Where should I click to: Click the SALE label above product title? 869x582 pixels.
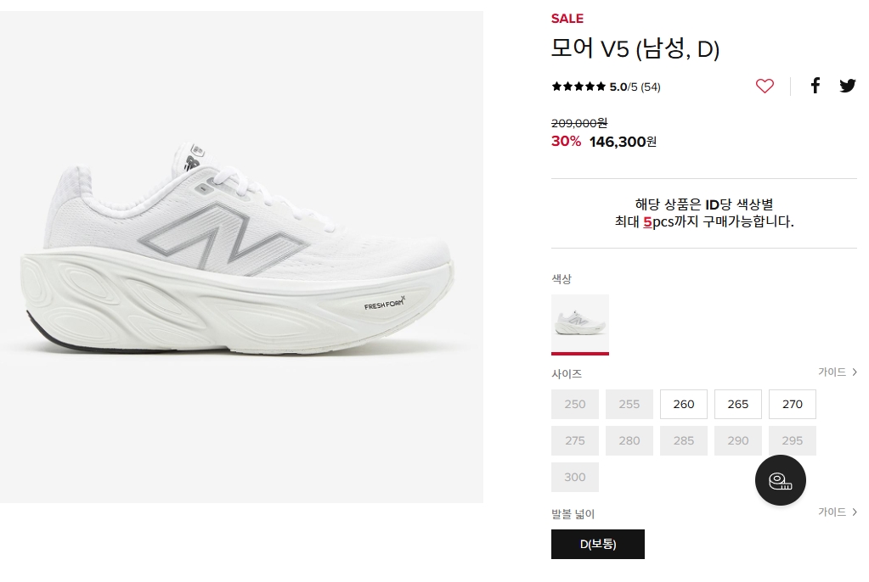click(x=567, y=19)
